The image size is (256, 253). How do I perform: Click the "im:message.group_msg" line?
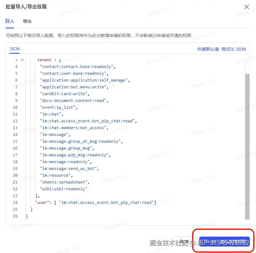click(x=67, y=148)
